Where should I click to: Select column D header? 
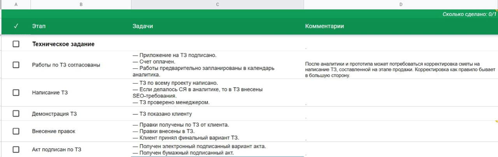point(400,5)
